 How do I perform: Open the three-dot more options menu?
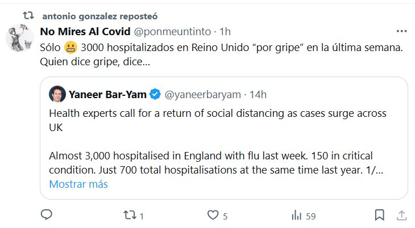(x=401, y=31)
